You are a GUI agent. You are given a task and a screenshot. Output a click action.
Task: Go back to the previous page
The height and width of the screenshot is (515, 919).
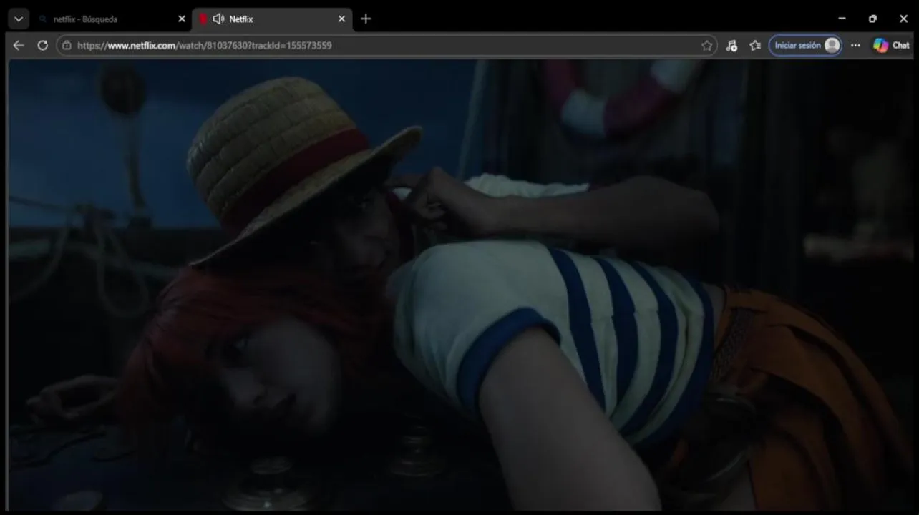coord(19,45)
